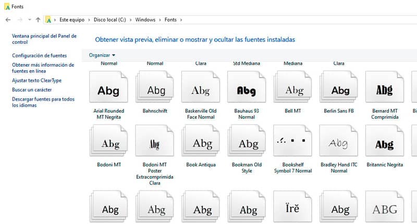Select the Britannic Negrita font icon
The width and height of the screenshot is (417, 224).
[385, 141]
